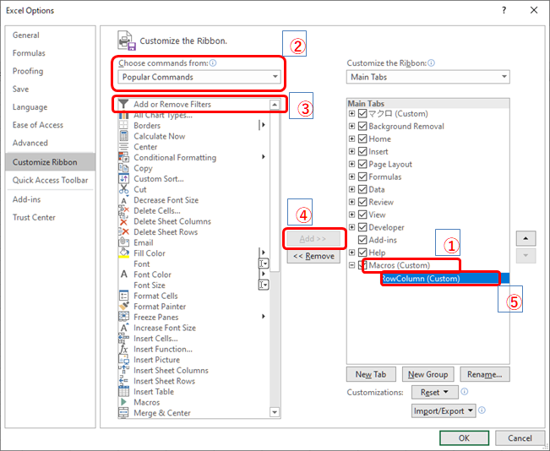Click the Insert Table icon

pyautogui.click(x=123, y=392)
